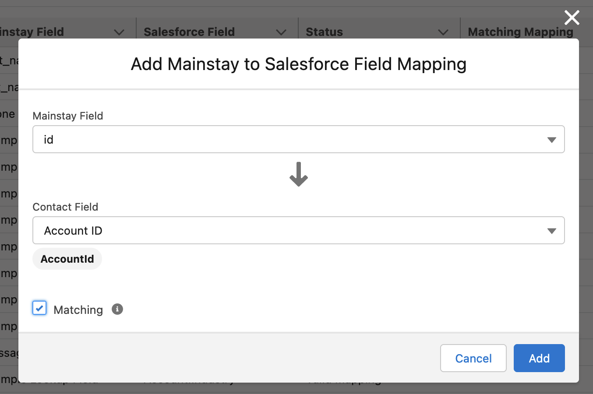The image size is (593, 394).
Task: Open the Mainstay Field dropdown showing id
Action: pos(299,139)
